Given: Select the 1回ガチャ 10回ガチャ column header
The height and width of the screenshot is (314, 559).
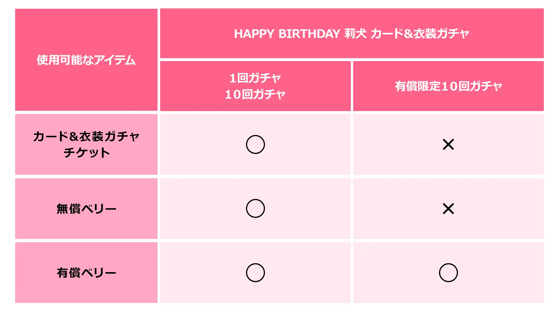Looking at the screenshot, I should (255, 86).
